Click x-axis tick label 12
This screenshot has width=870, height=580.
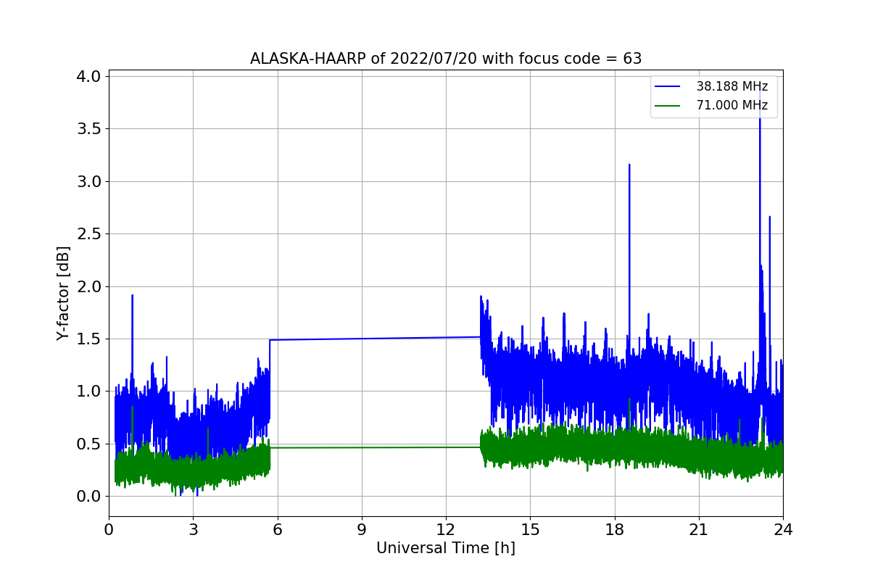pyautogui.click(x=446, y=530)
